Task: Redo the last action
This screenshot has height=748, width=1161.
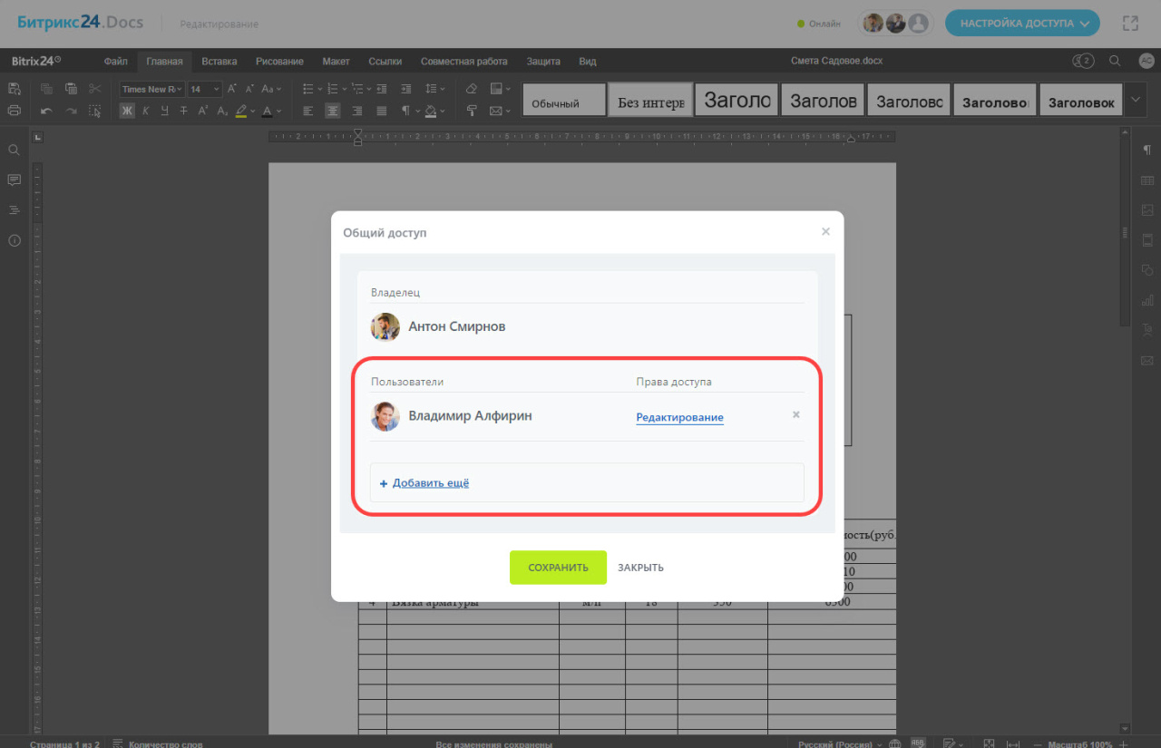Action: 71,111
